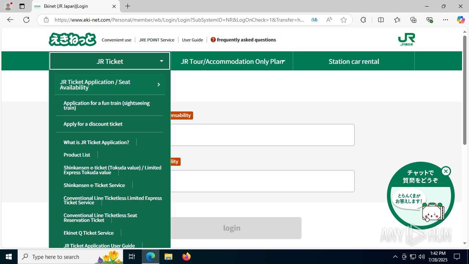
Task: Open What is JR Ticket Application?
Action: [x=96, y=142]
